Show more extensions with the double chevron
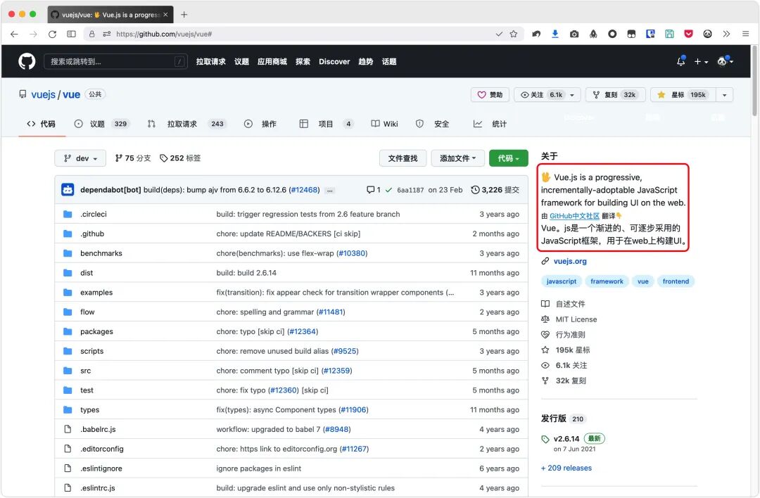The image size is (760, 498). tap(726, 34)
